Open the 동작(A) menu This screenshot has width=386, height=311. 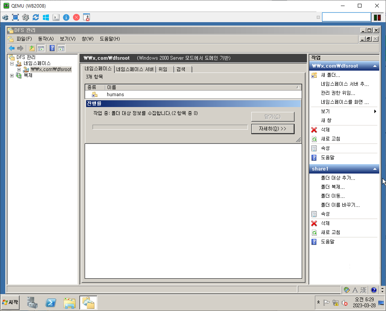[x=46, y=39]
